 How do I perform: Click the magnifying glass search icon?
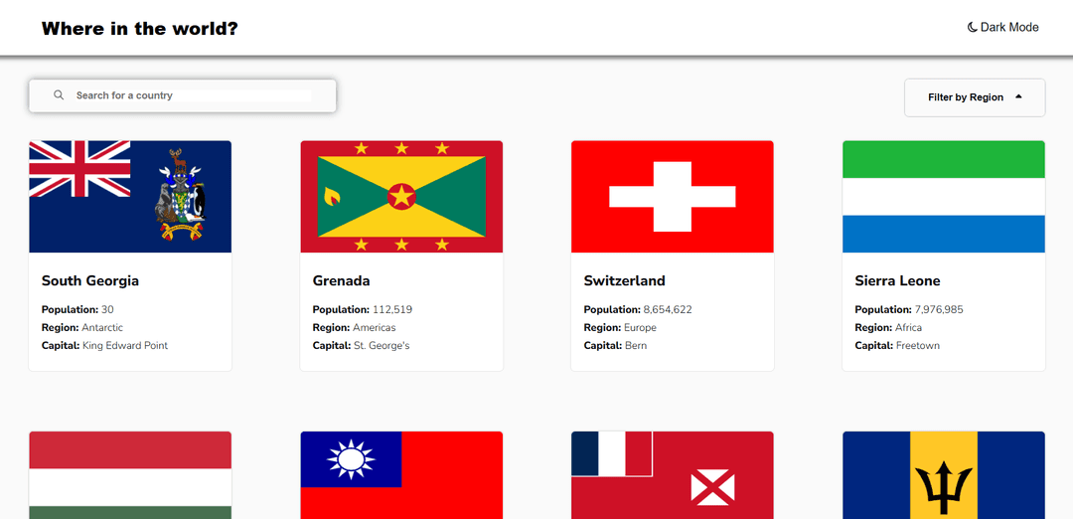pos(59,95)
